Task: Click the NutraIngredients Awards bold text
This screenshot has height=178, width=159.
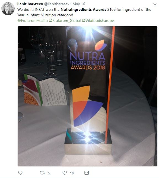Action: tap(83, 9)
